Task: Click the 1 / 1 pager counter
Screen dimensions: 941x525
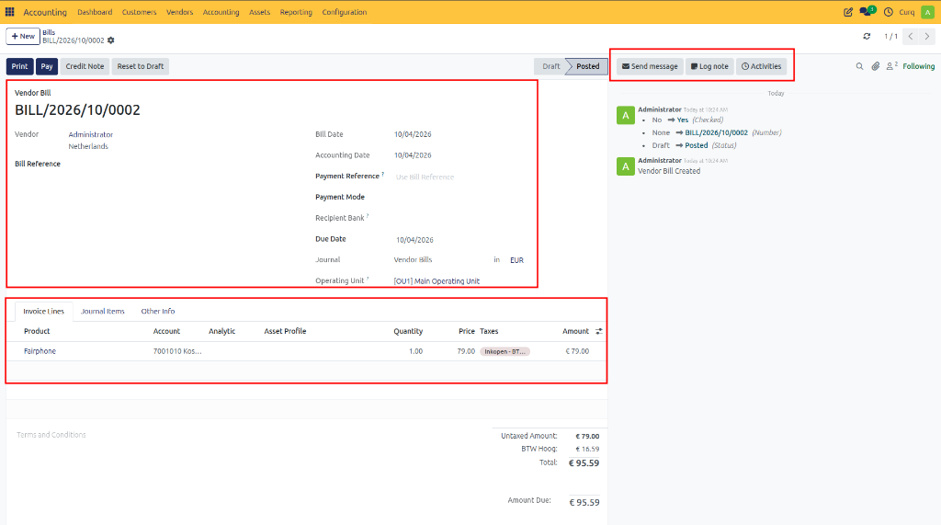Action: click(x=890, y=36)
